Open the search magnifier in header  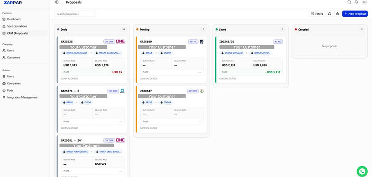349,2
